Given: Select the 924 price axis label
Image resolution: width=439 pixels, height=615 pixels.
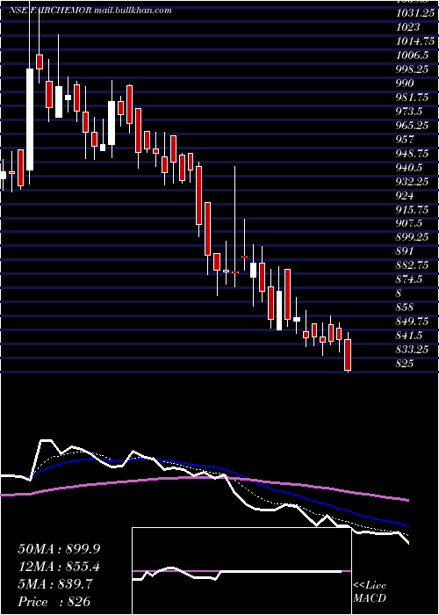Looking at the screenshot, I should [405, 195].
